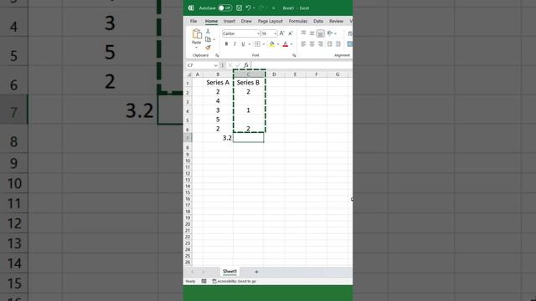The height and width of the screenshot is (301, 536).
Task: Click the Undo arrow icon
Action: [249, 8]
